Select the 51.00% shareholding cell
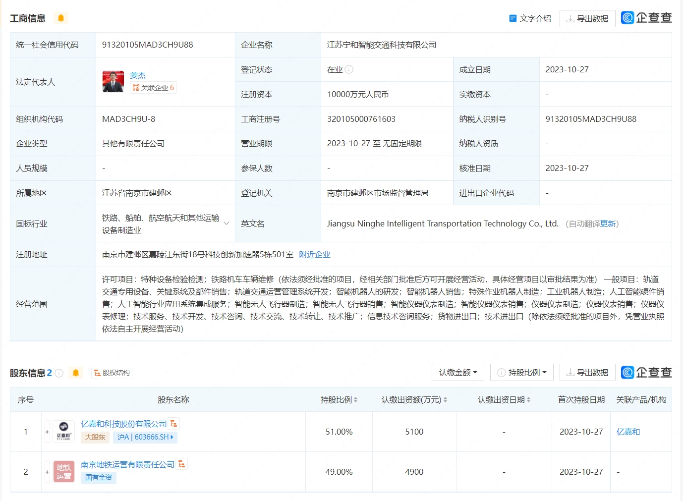This screenshot has height=501, width=683. [x=339, y=432]
